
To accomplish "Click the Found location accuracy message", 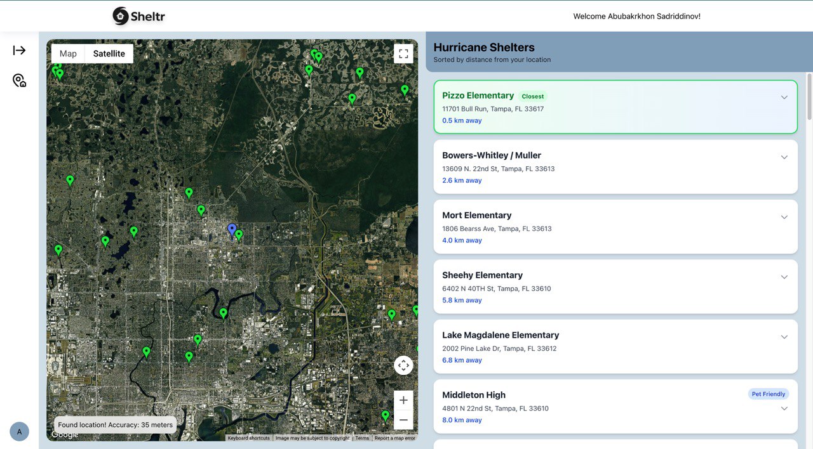I will [115, 425].
